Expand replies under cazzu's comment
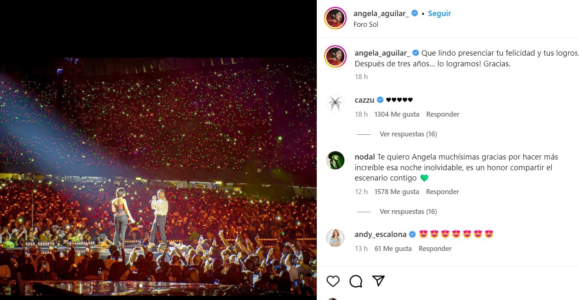The width and height of the screenshot is (579, 300). 408,134
